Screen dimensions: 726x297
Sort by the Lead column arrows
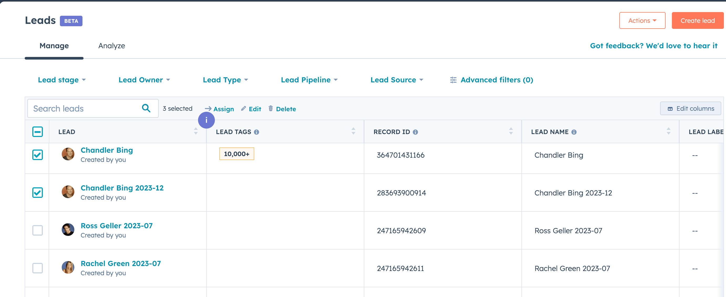pyautogui.click(x=196, y=131)
